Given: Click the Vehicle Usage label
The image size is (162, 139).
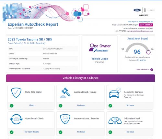Looking at the screenshot, I should (x=100, y=59).
